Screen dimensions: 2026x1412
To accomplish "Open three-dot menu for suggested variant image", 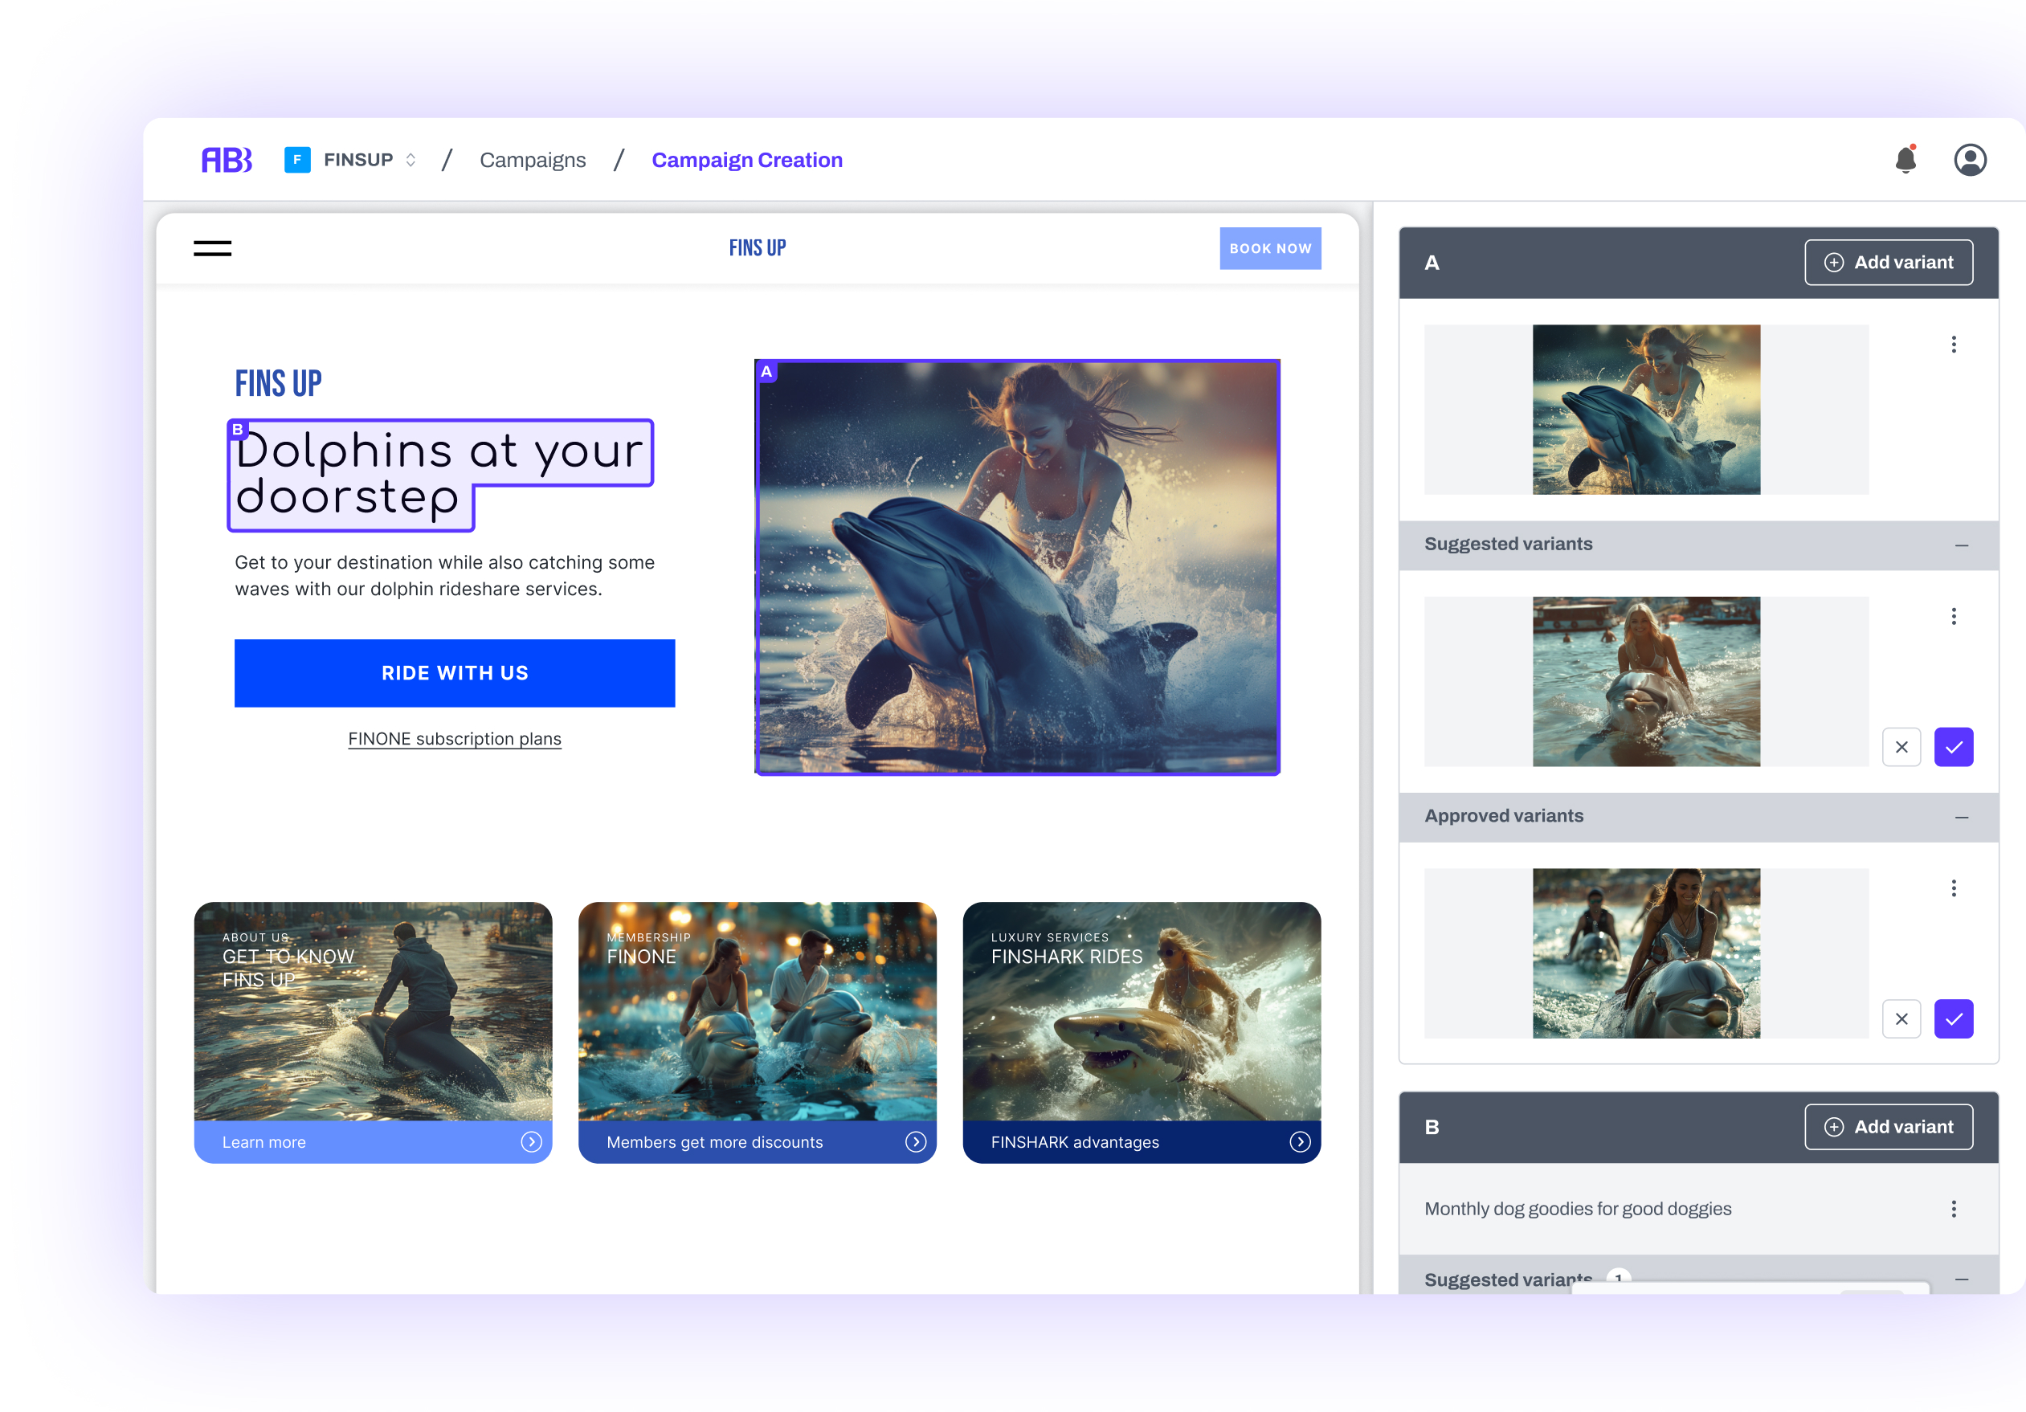I will (1953, 616).
